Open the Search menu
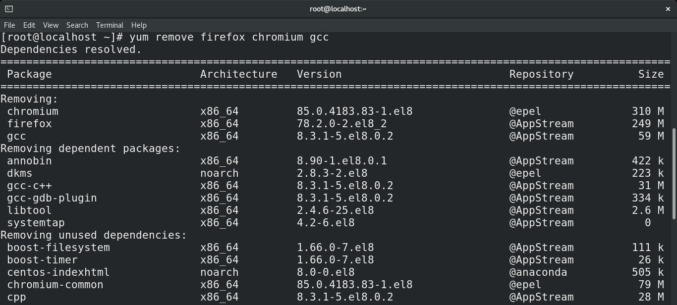This screenshot has width=677, height=305. click(77, 25)
